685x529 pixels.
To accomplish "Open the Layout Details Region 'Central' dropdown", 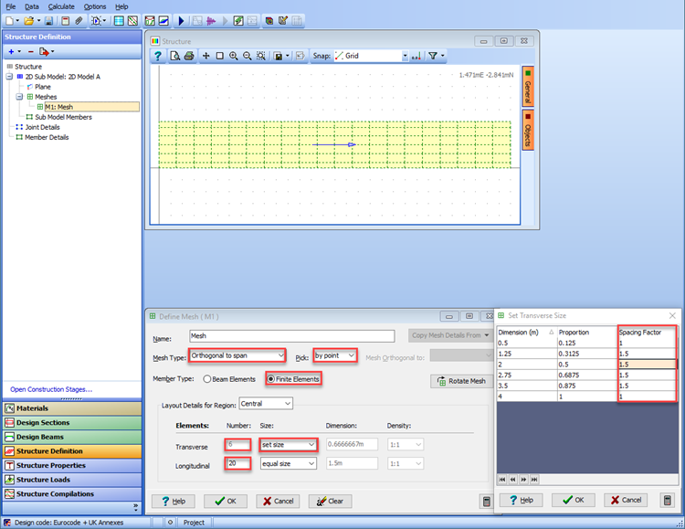I will (266, 404).
